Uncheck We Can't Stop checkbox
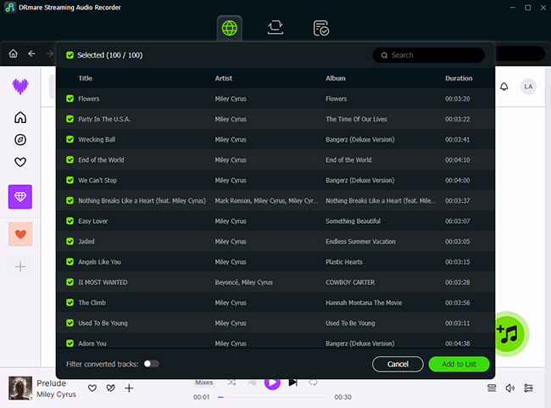551x408 pixels. pyautogui.click(x=70, y=180)
